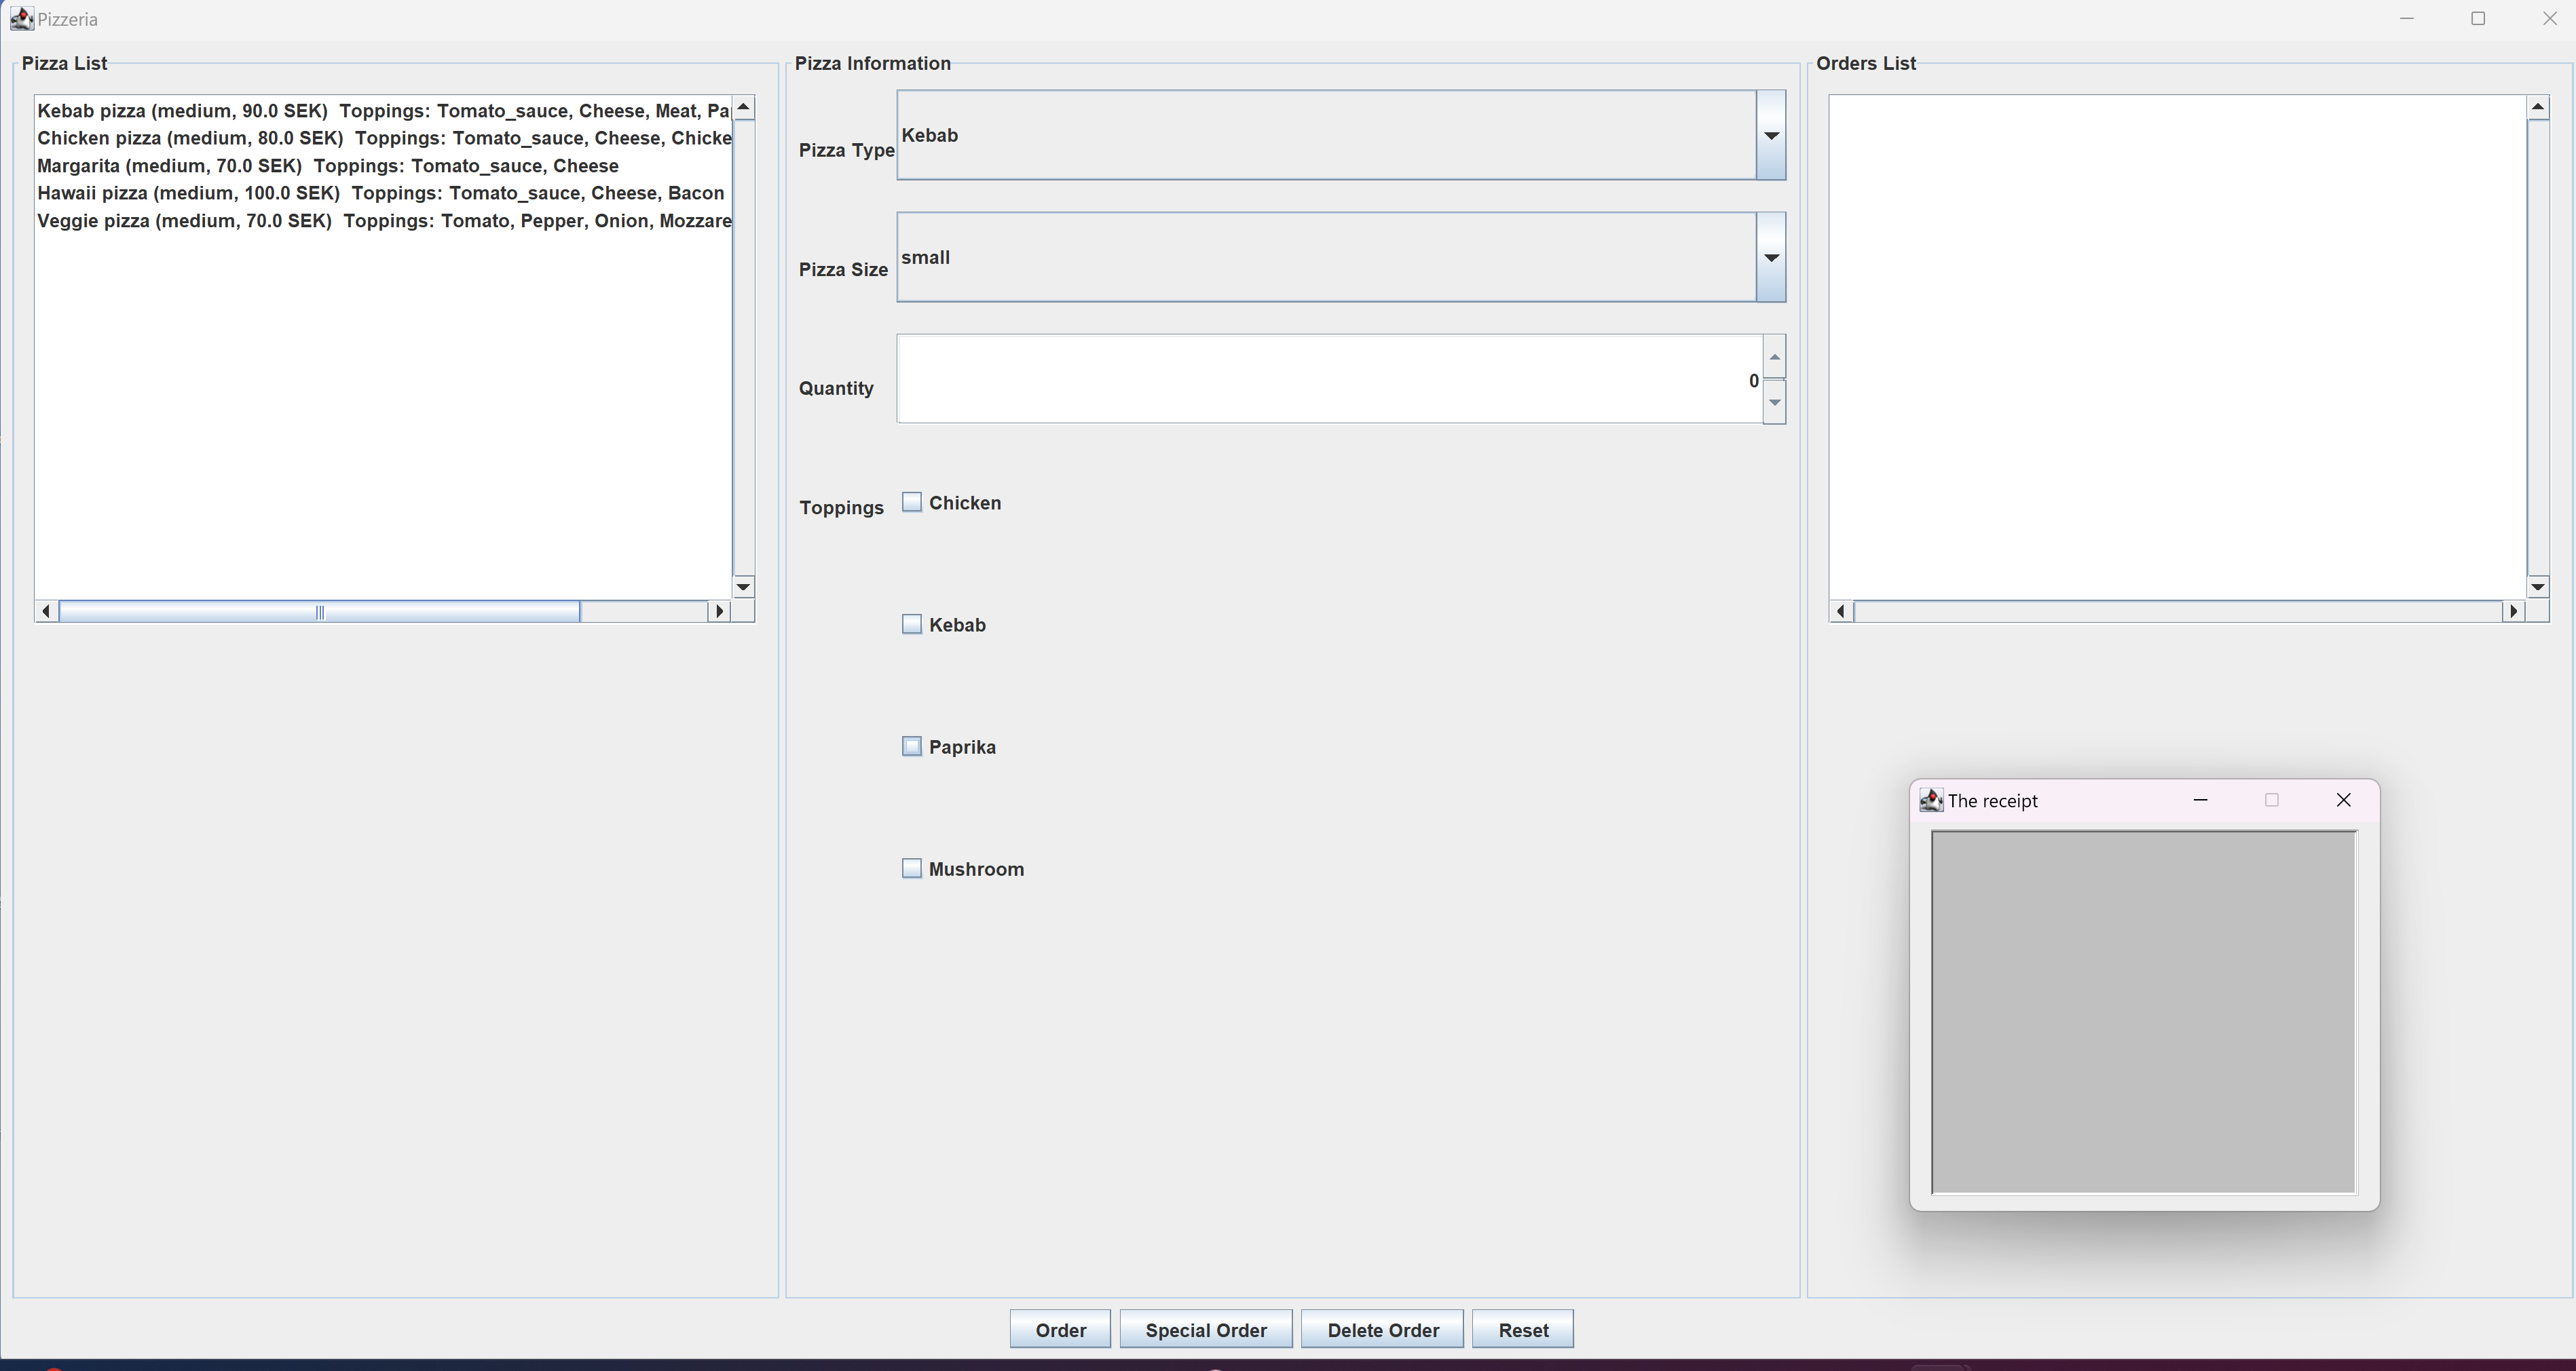Click inside the empty Orders List area
Screen dimensions: 2576x1371
click(x=2177, y=347)
